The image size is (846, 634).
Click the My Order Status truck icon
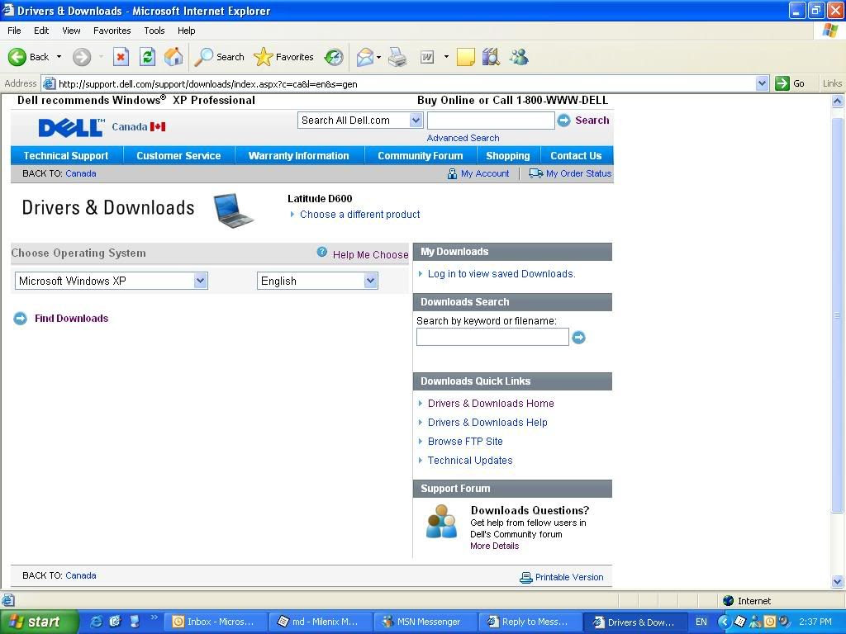pos(535,173)
